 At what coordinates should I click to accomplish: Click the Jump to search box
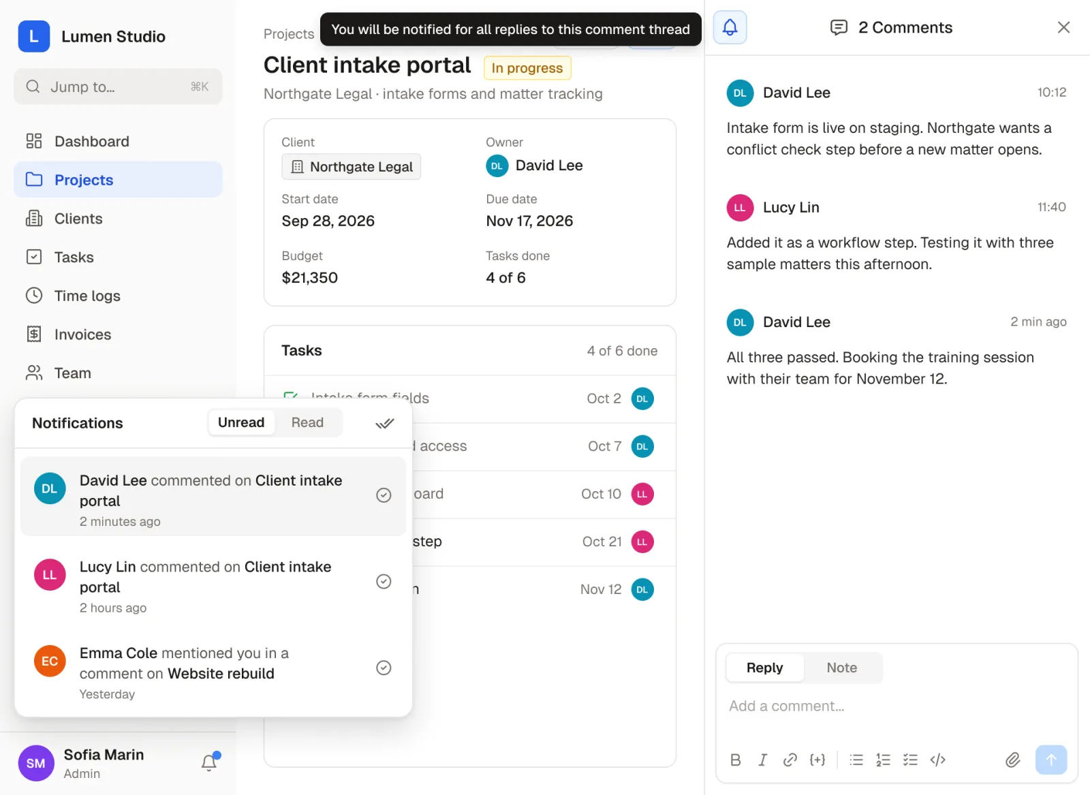click(x=118, y=87)
